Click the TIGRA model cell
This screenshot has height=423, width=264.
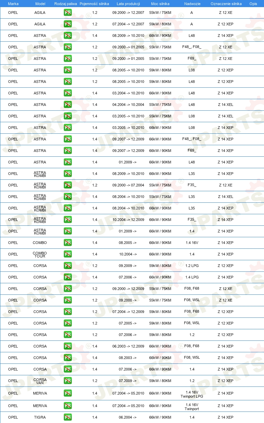click(x=40, y=417)
